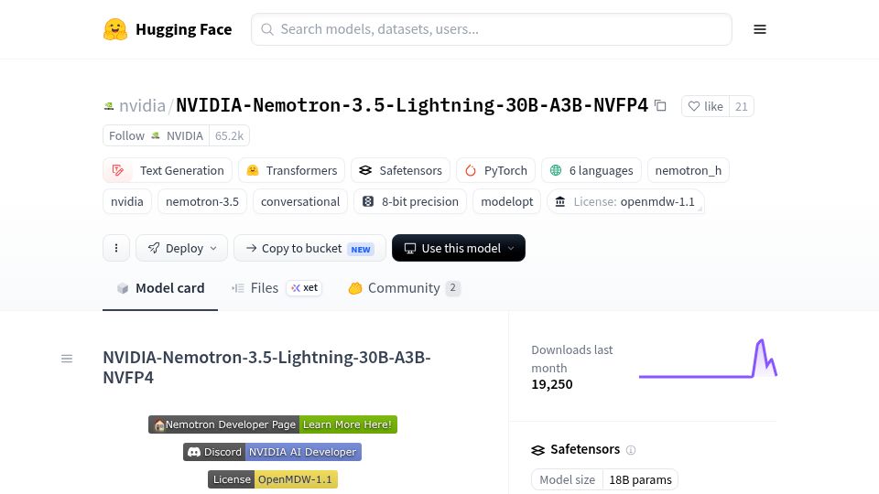Select the Safetensors tag label
The image size is (879, 494).
coord(410,170)
